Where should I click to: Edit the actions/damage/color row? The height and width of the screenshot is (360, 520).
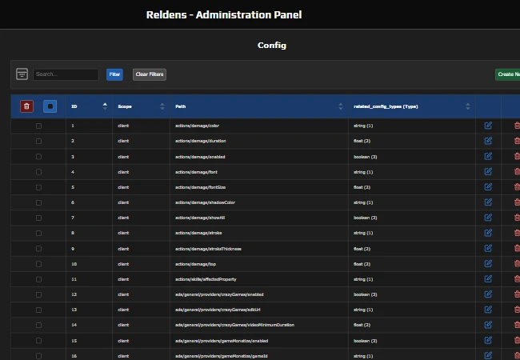488,126
